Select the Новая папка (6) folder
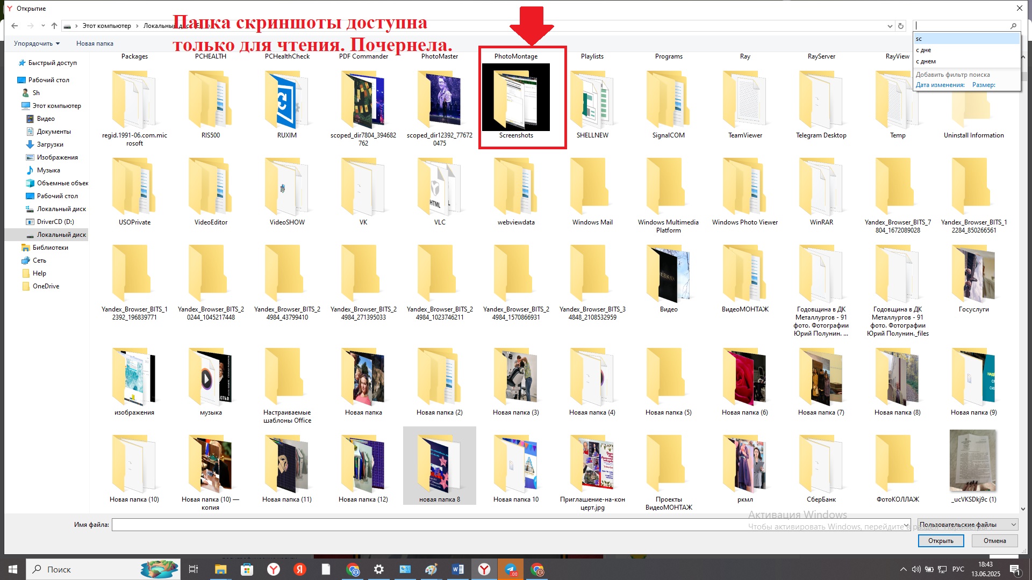 [745, 382]
